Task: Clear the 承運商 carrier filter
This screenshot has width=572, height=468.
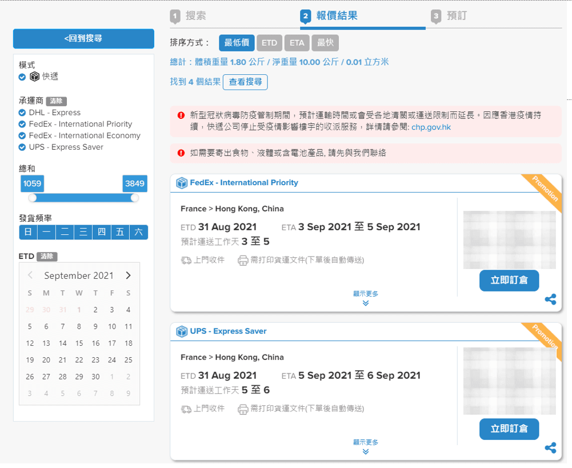Action: [56, 101]
